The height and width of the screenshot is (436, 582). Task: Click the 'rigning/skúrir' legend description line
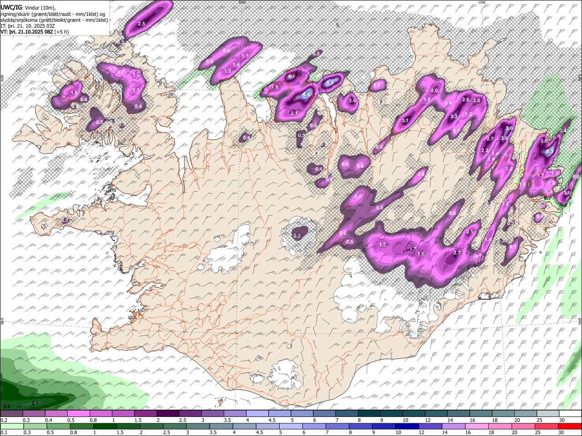(x=54, y=14)
